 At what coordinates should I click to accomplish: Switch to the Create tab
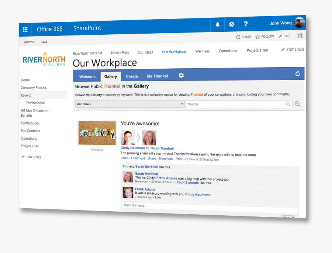[x=132, y=76]
